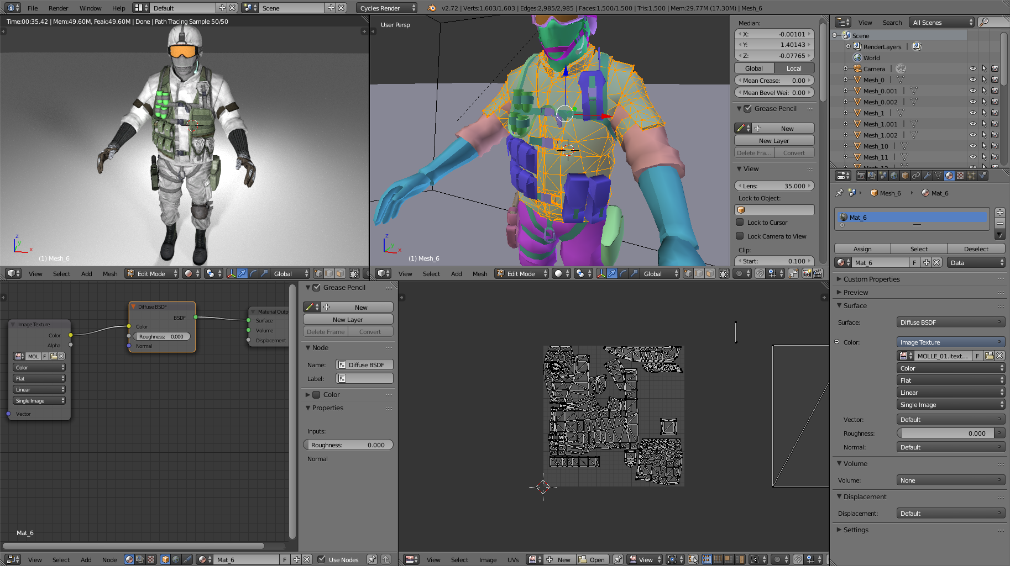Enable Lock Camera to View
Image resolution: width=1010 pixels, height=566 pixels.
(x=740, y=236)
